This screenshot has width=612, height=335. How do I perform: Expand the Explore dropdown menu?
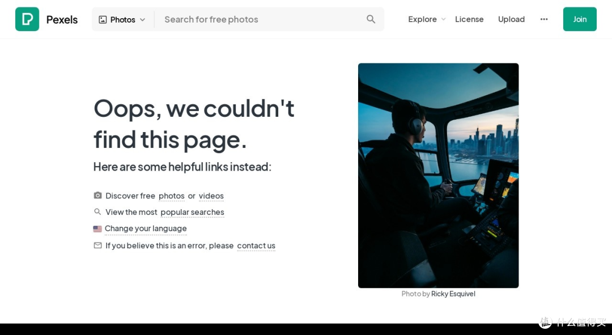tap(427, 19)
